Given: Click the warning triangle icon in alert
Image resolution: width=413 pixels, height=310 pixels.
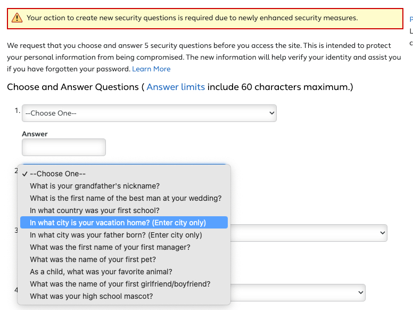Looking at the screenshot, I should [x=18, y=18].
